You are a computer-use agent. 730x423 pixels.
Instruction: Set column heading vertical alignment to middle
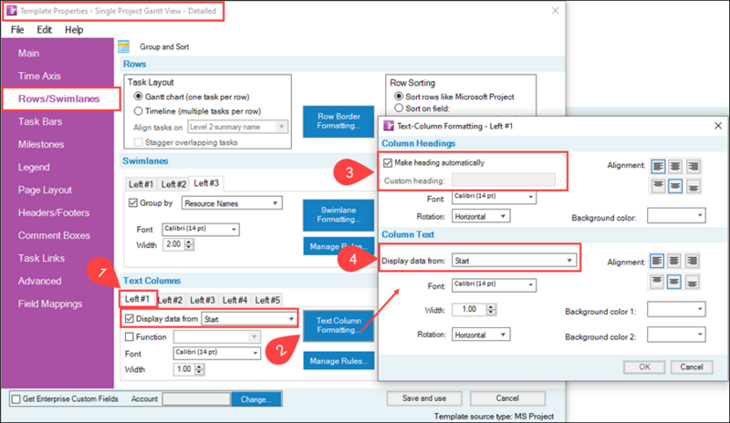coord(675,187)
